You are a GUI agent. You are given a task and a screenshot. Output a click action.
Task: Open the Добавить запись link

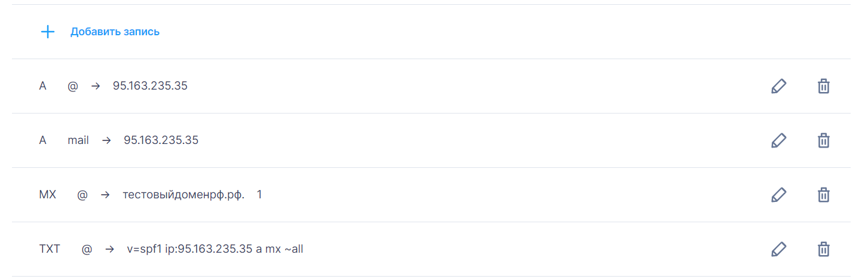tap(115, 32)
